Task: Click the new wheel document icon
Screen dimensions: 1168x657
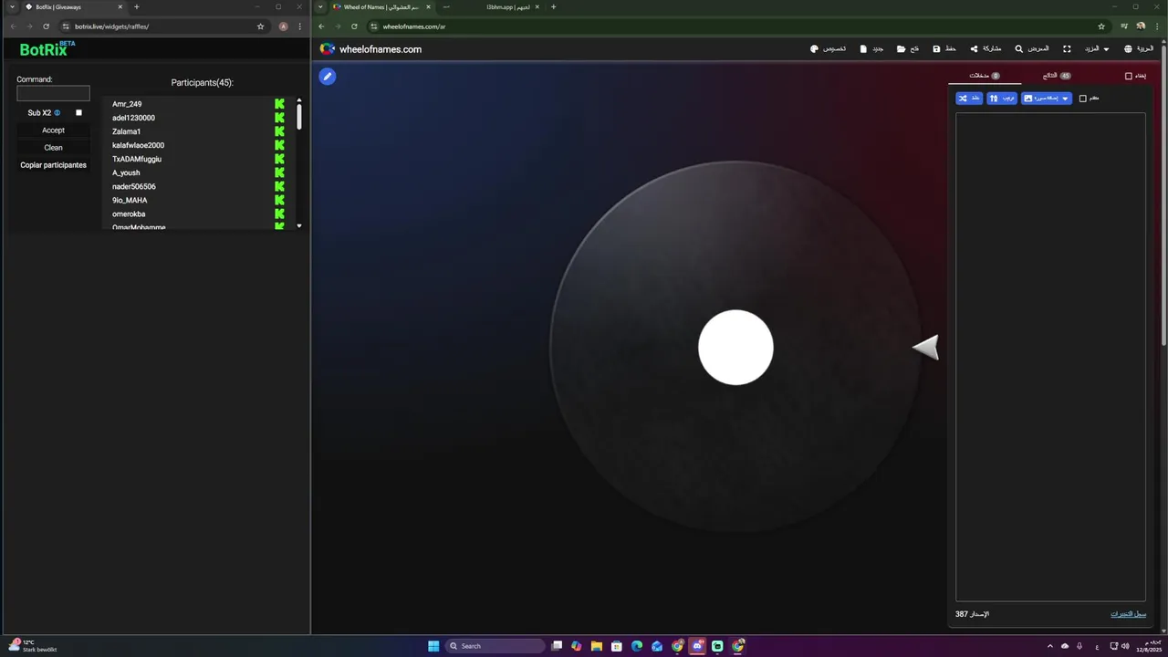Action: tap(863, 49)
